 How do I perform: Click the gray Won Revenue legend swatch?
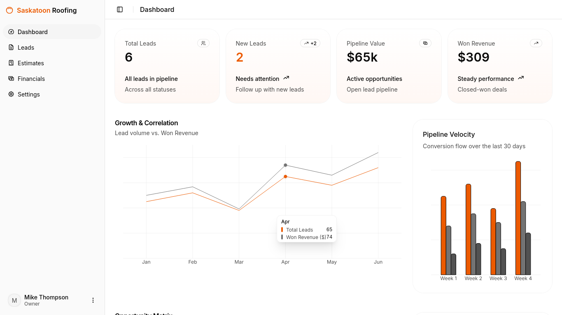(282, 237)
